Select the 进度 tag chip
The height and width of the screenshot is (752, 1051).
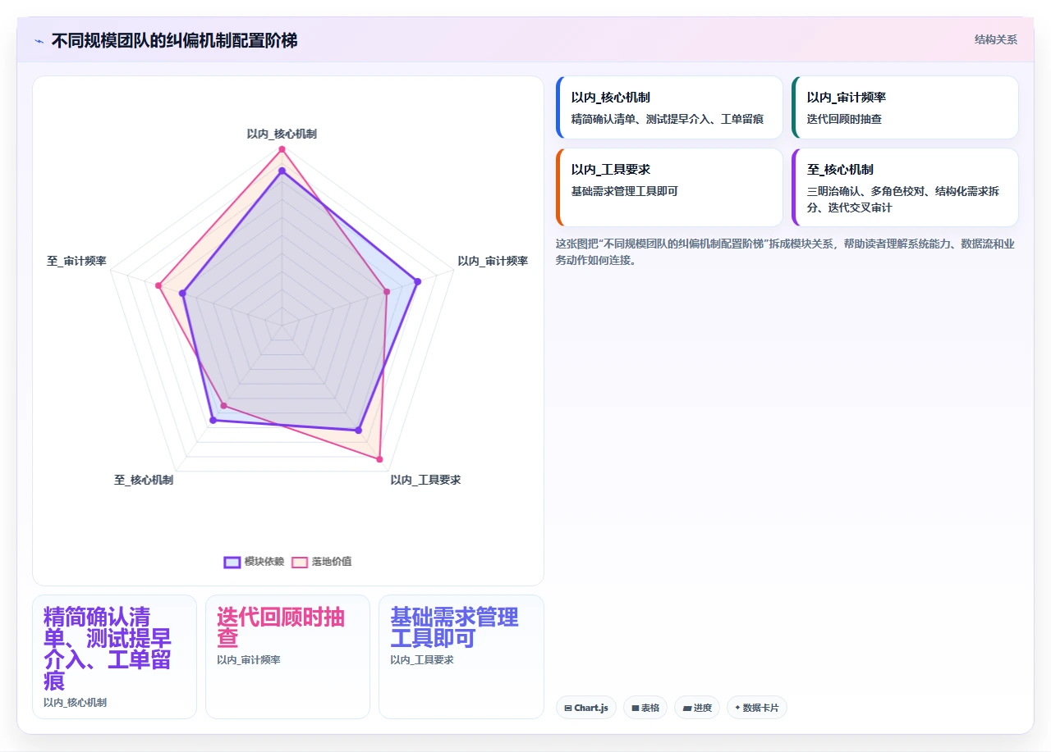[x=697, y=708]
